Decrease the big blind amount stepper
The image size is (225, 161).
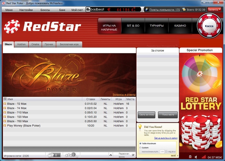point(166,152)
